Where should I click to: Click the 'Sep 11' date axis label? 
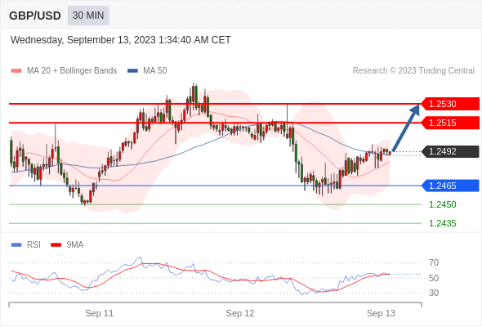[100, 313]
